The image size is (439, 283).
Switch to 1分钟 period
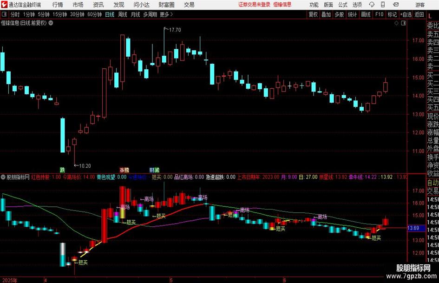pos(29,14)
